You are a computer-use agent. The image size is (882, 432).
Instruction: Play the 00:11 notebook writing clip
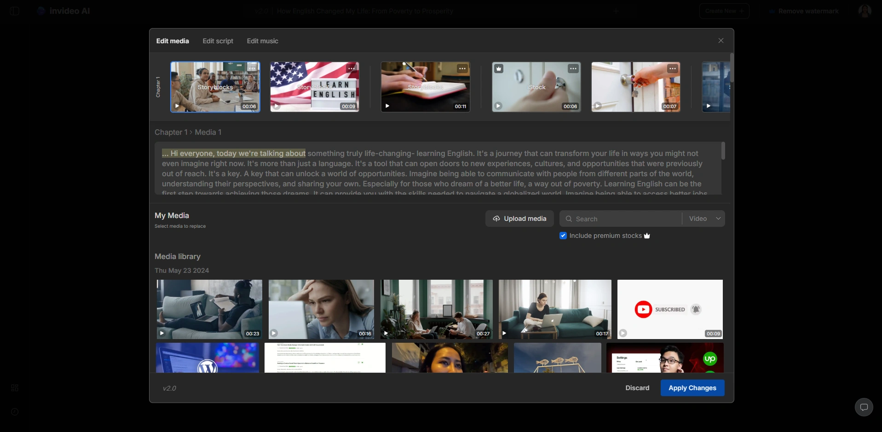tap(387, 106)
